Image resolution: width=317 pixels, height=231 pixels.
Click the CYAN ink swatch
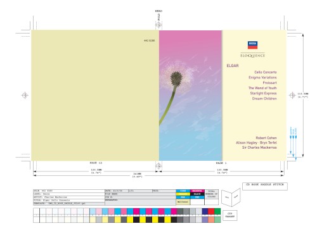[183, 191]
